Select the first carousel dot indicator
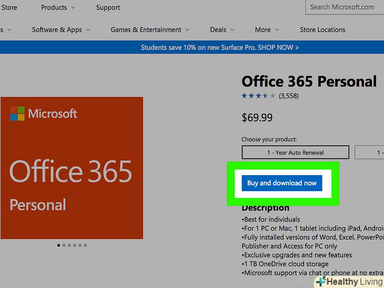This screenshot has height=288, width=384. pos(59,245)
